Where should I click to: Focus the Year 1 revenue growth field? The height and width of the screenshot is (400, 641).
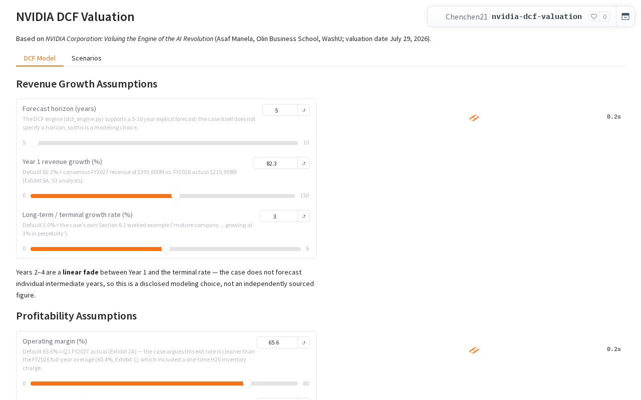pos(275,163)
